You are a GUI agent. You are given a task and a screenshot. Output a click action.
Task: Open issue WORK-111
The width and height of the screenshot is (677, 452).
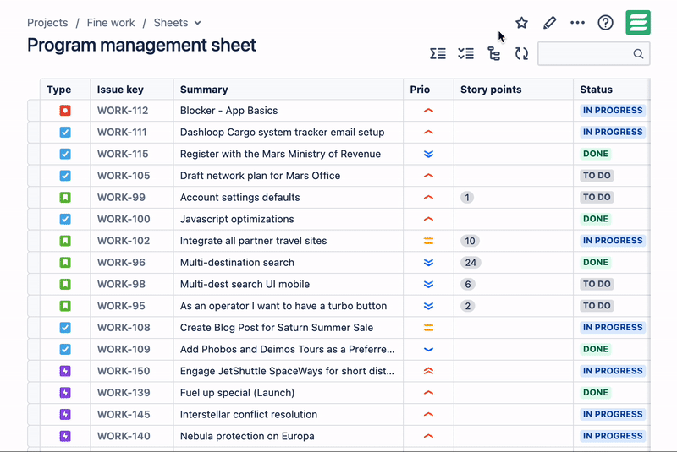pyautogui.click(x=122, y=132)
